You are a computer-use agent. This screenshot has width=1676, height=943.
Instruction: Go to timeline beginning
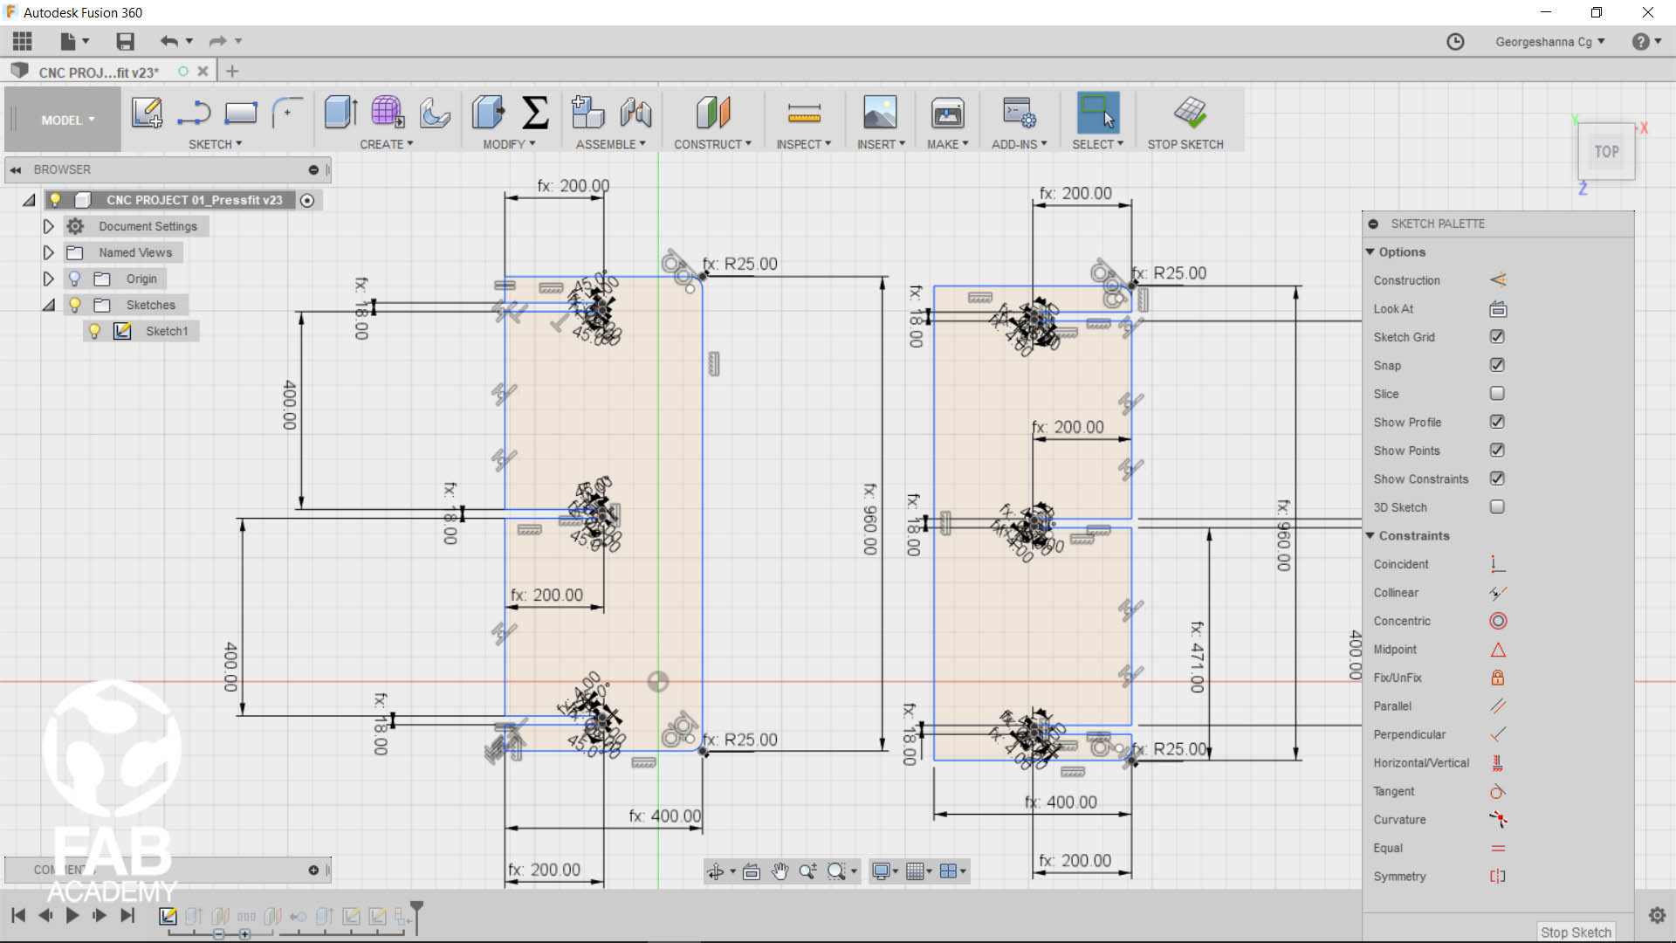(x=18, y=915)
